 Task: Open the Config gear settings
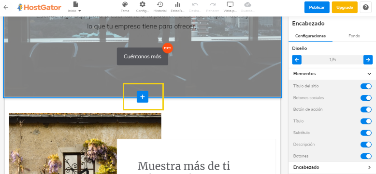(143, 7)
